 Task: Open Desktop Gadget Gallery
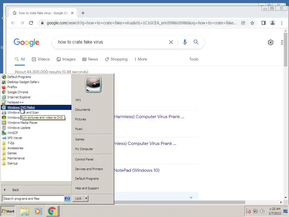click(23, 82)
